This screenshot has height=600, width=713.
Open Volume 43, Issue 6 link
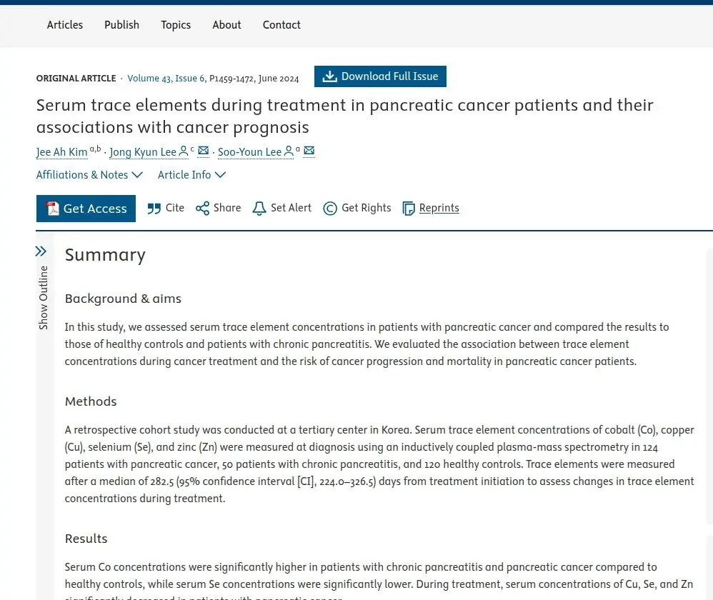[x=166, y=78]
